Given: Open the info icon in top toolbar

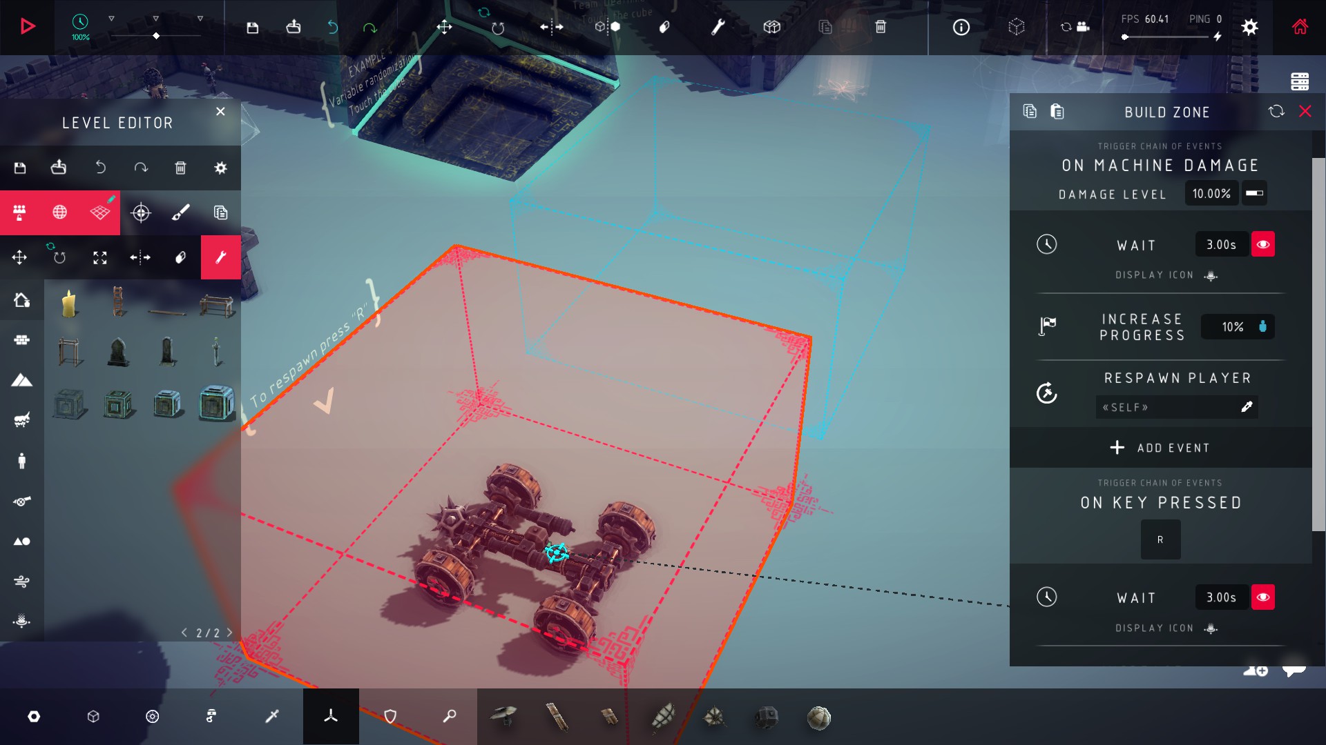Looking at the screenshot, I should (961, 27).
